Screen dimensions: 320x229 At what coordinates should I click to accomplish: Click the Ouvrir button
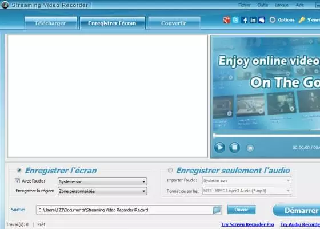click(x=241, y=210)
